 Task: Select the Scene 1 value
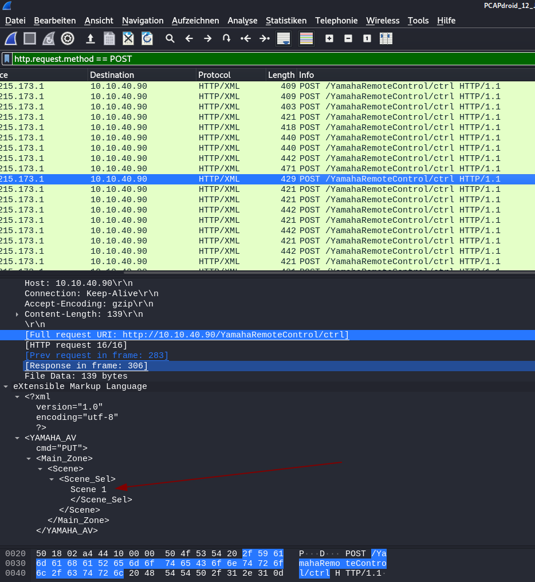(x=88, y=490)
